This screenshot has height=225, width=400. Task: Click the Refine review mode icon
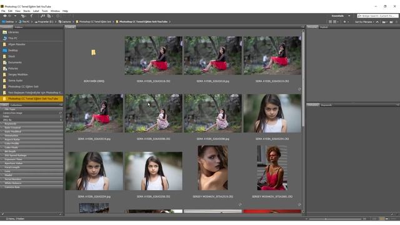42,16
